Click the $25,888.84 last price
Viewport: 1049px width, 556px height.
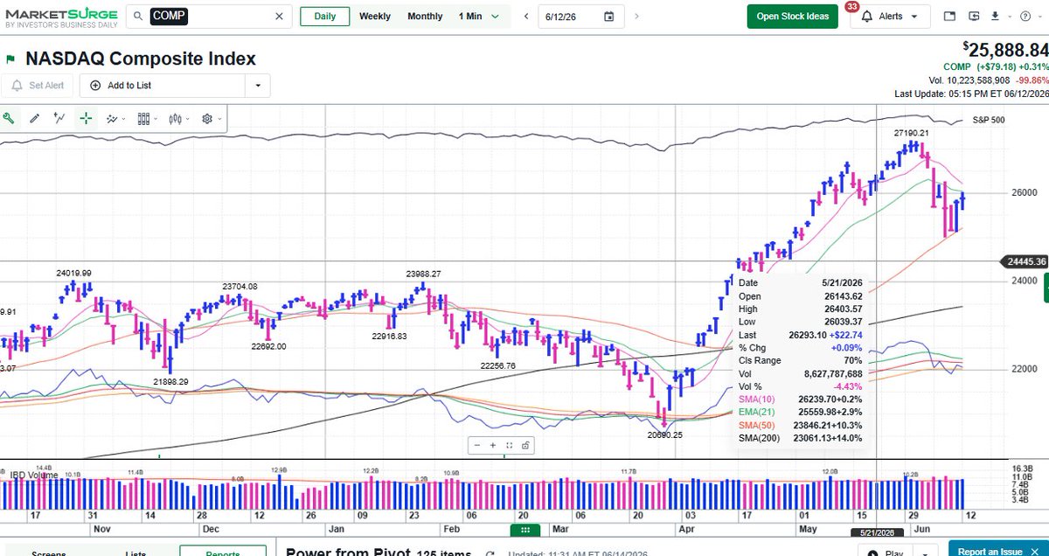coord(1005,50)
